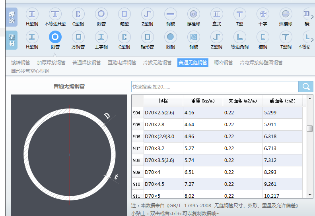Image resolution: width=315 pixels, height=216 pixels.
Task: Select welded Z型钢 icon in 焊接 row
Action: (x=148, y=14)
